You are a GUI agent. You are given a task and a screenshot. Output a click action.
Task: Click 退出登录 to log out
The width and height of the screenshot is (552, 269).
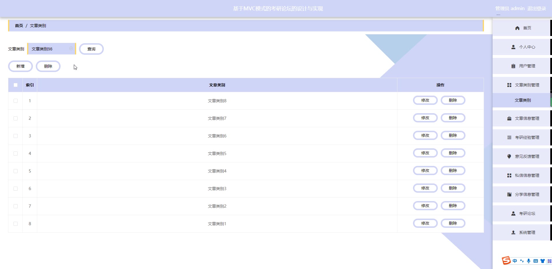(x=537, y=9)
